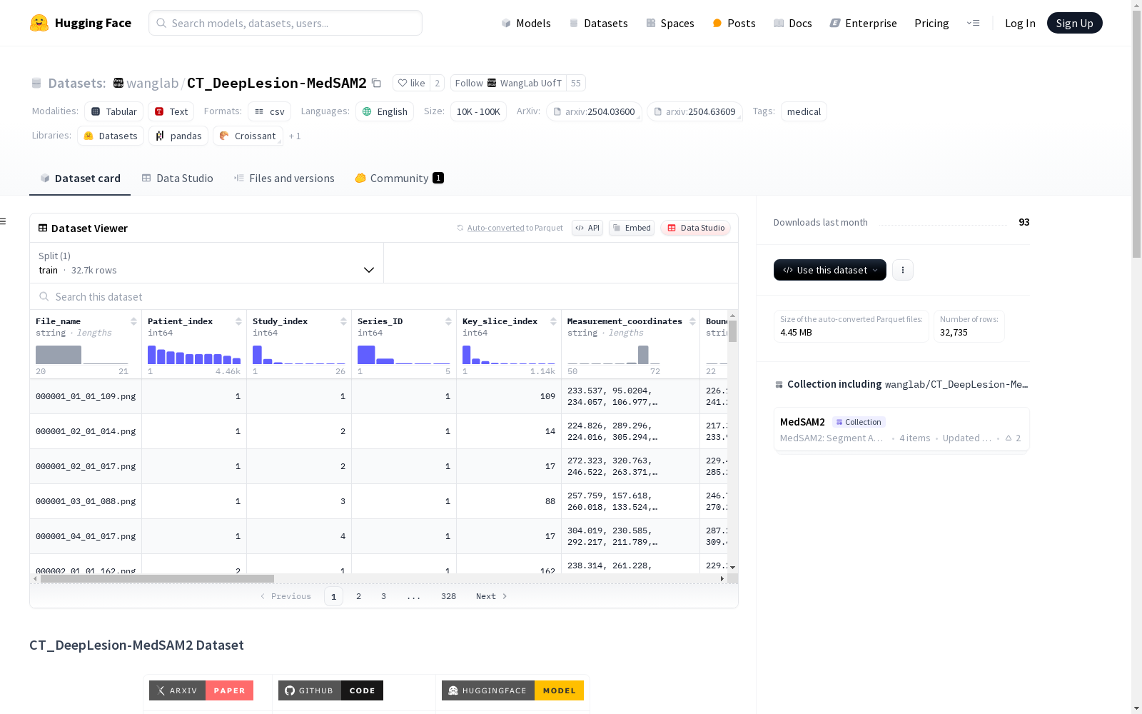
Task: Open the navigation overflow menu icon
Action: pos(973,23)
